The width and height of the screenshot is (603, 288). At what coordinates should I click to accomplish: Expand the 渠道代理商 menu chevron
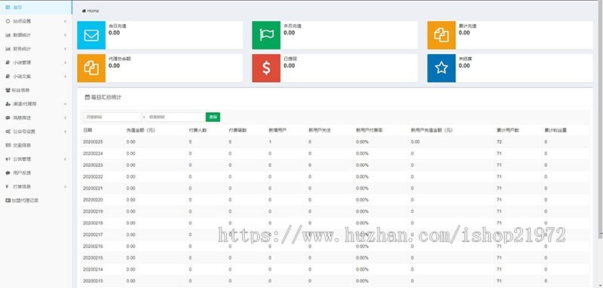point(66,104)
